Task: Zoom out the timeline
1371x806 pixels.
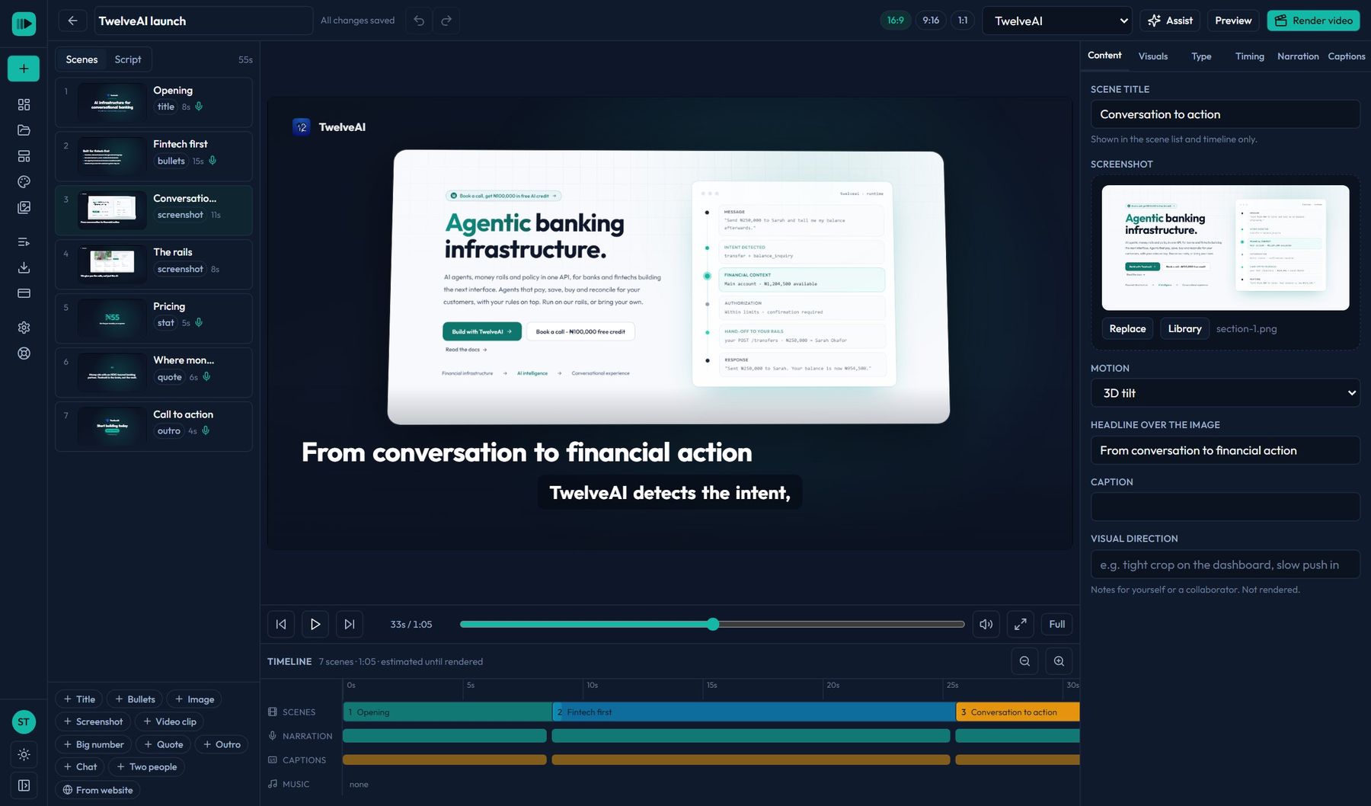Action: pyautogui.click(x=1024, y=661)
